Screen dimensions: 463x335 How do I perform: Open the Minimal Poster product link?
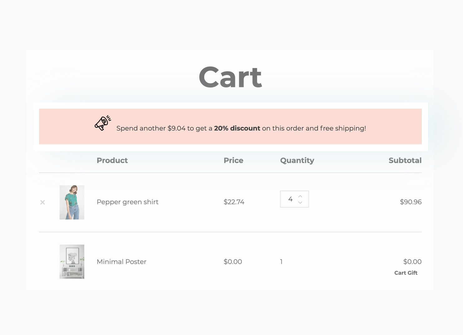click(x=121, y=262)
